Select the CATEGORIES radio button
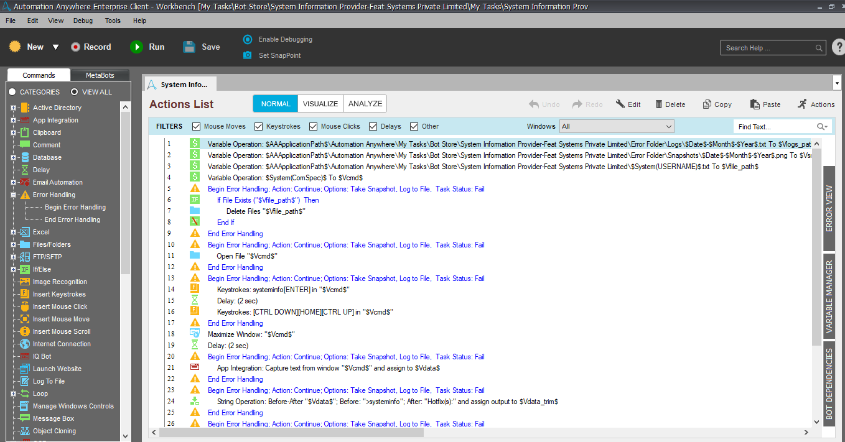This screenshot has height=442, width=845. [12, 92]
